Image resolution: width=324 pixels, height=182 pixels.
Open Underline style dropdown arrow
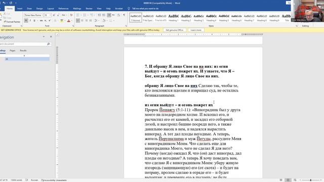pyautogui.click(x=37, y=21)
